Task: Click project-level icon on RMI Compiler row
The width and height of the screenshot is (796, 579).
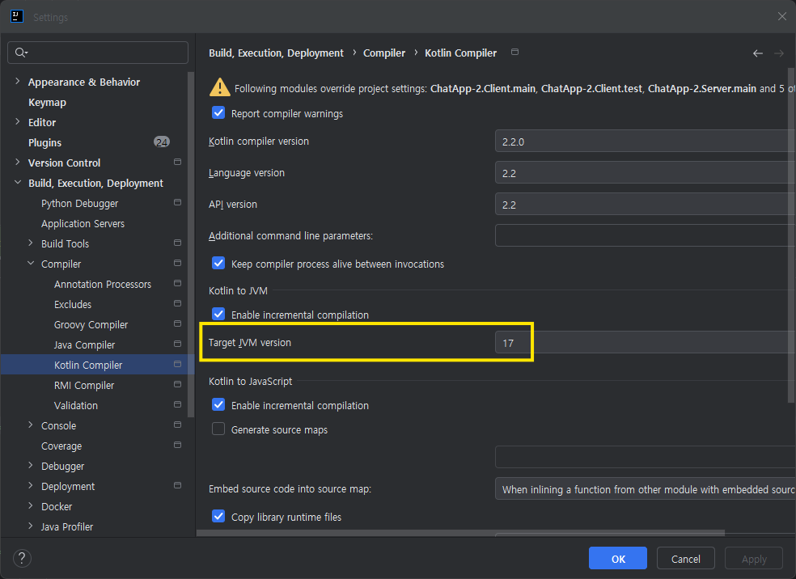Action: [x=177, y=384]
